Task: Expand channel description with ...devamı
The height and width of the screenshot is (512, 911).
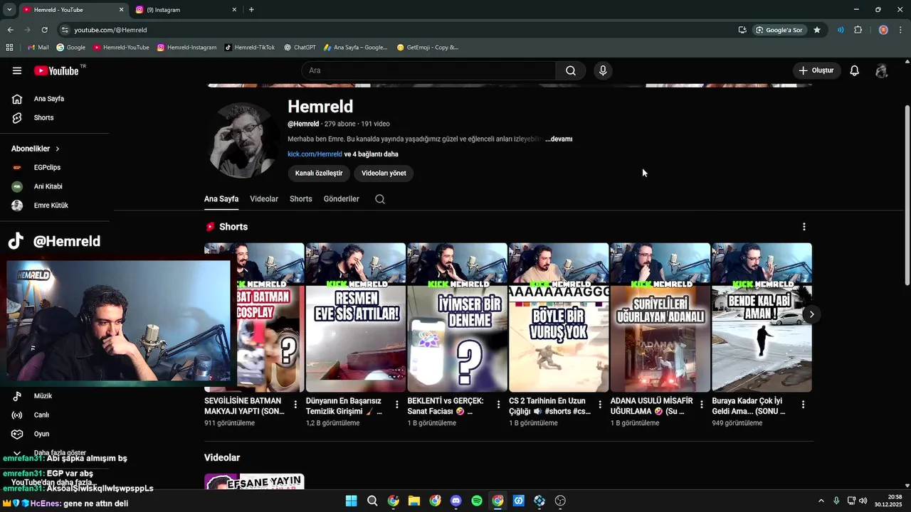Action: pos(559,139)
